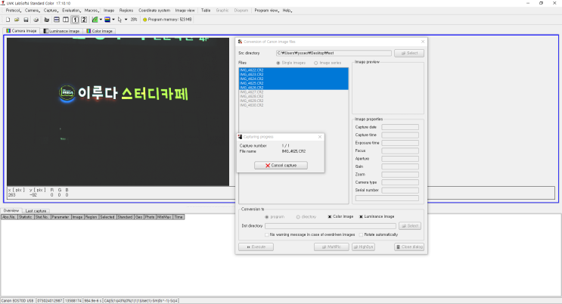562x304 pixels.
Task: Click the Execute button
Action: pos(256,247)
